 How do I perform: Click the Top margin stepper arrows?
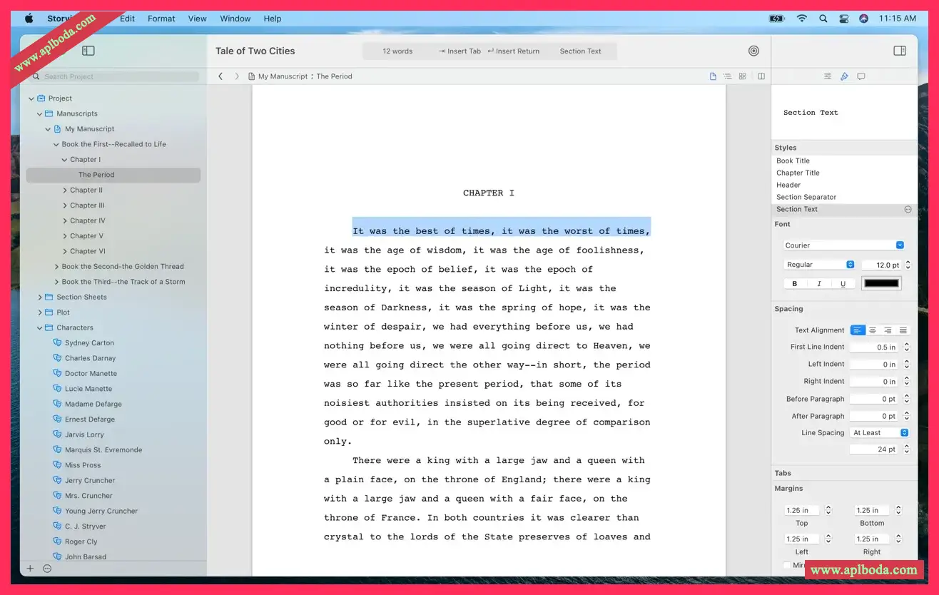(x=828, y=510)
